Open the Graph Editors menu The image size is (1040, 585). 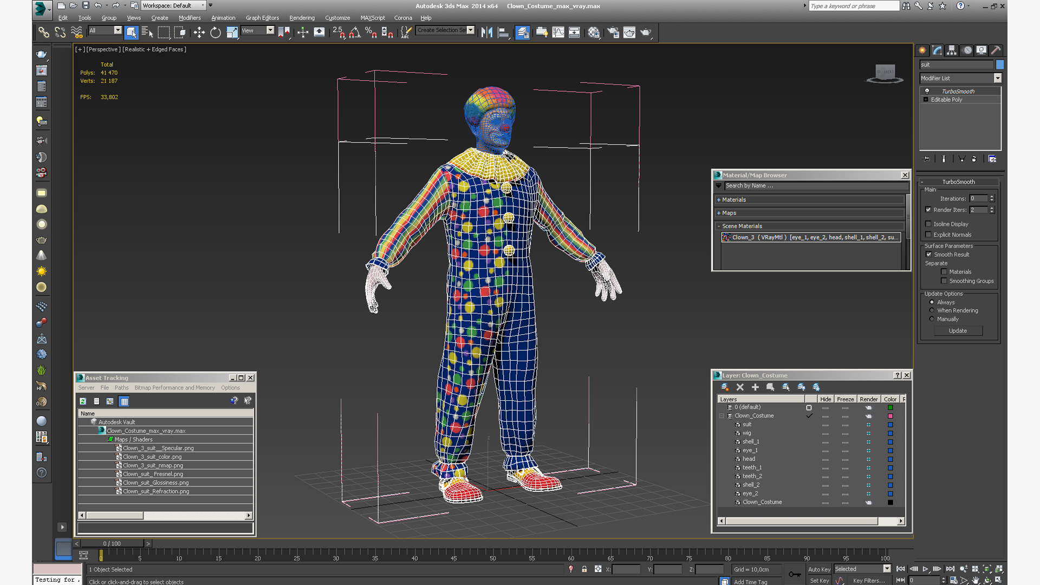coord(262,18)
